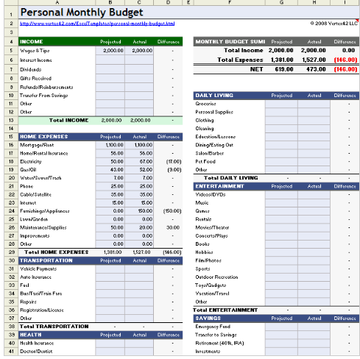360x359 pixels.
Task: Click Total Home Expenses actual 1,527.00
Action: click(x=141, y=252)
